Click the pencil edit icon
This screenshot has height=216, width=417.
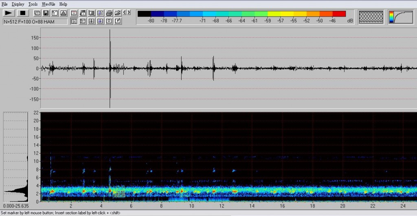click(118, 21)
